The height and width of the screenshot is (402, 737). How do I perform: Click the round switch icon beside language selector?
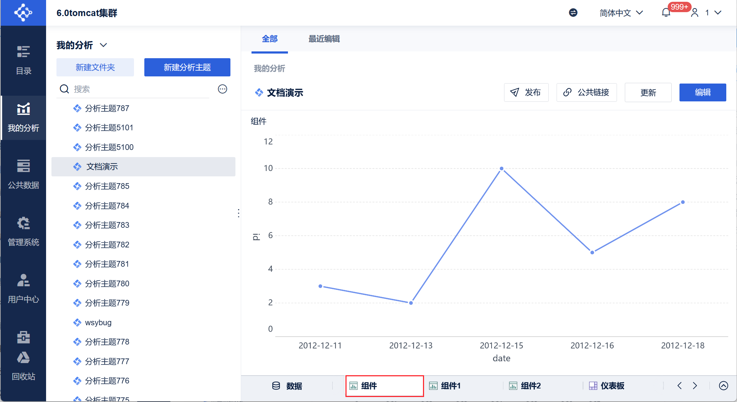click(573, 13)
